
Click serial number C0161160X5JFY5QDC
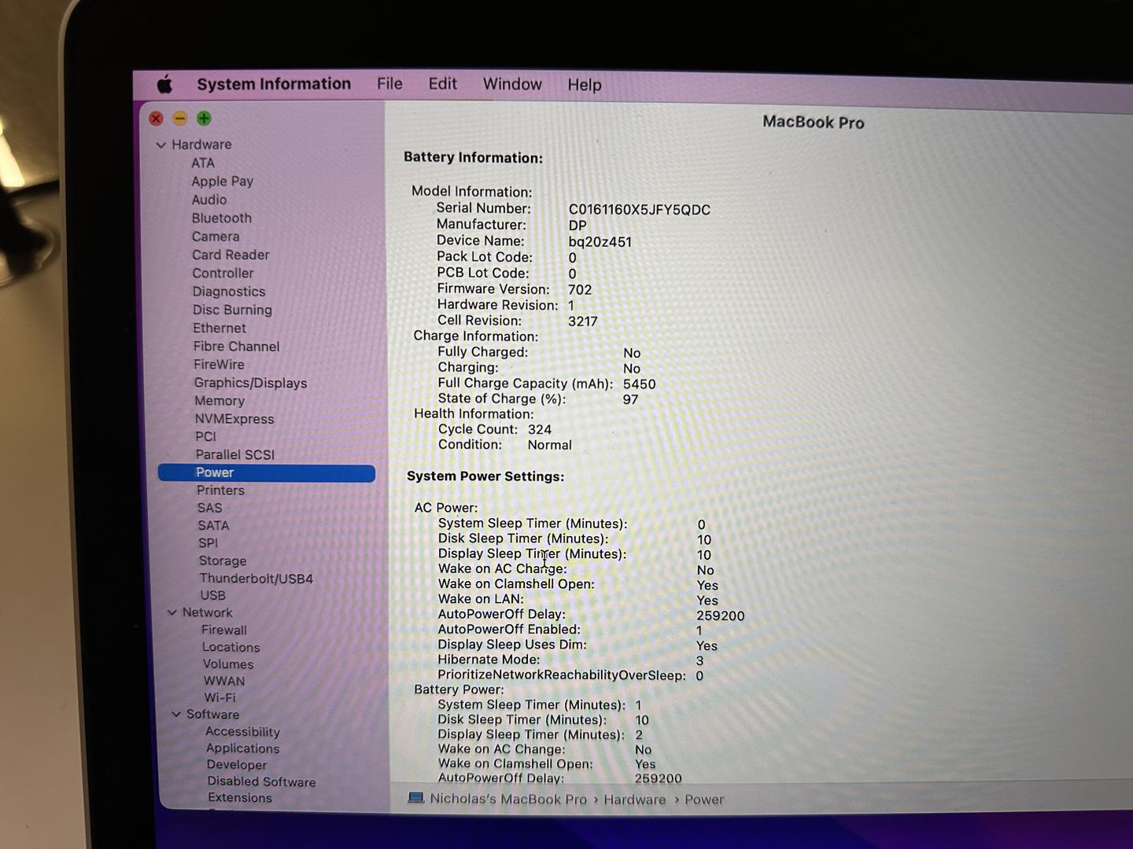click(x=639, y=210)
